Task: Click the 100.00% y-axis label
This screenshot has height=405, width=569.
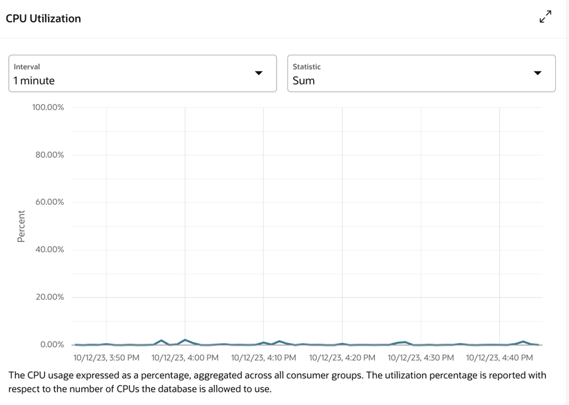Action: tap(48, 107)
